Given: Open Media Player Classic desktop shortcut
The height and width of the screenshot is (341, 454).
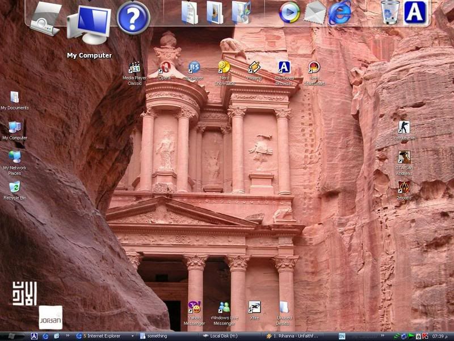Looking at the screenshot, I should [x=134, y=68].
